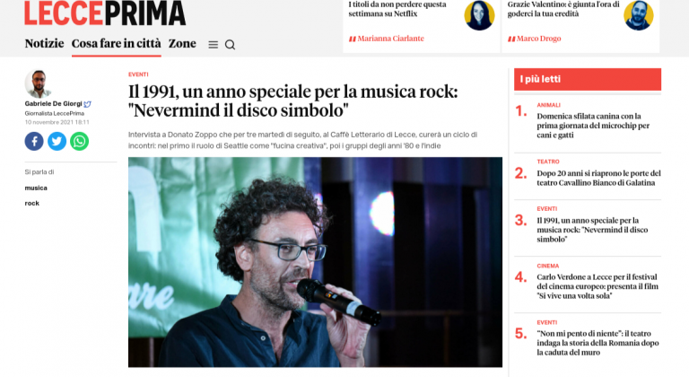The width and height of the screenshot is (689, 377).
Task: Click the main article photo
Action: (315, 262)
